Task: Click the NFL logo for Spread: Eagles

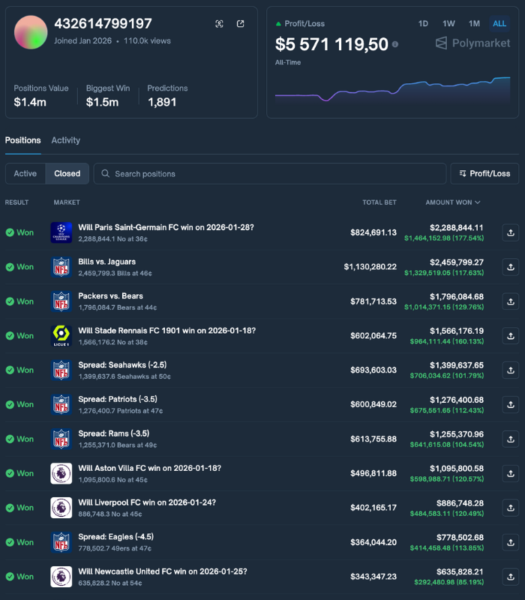Action: [x=61, y=542]
